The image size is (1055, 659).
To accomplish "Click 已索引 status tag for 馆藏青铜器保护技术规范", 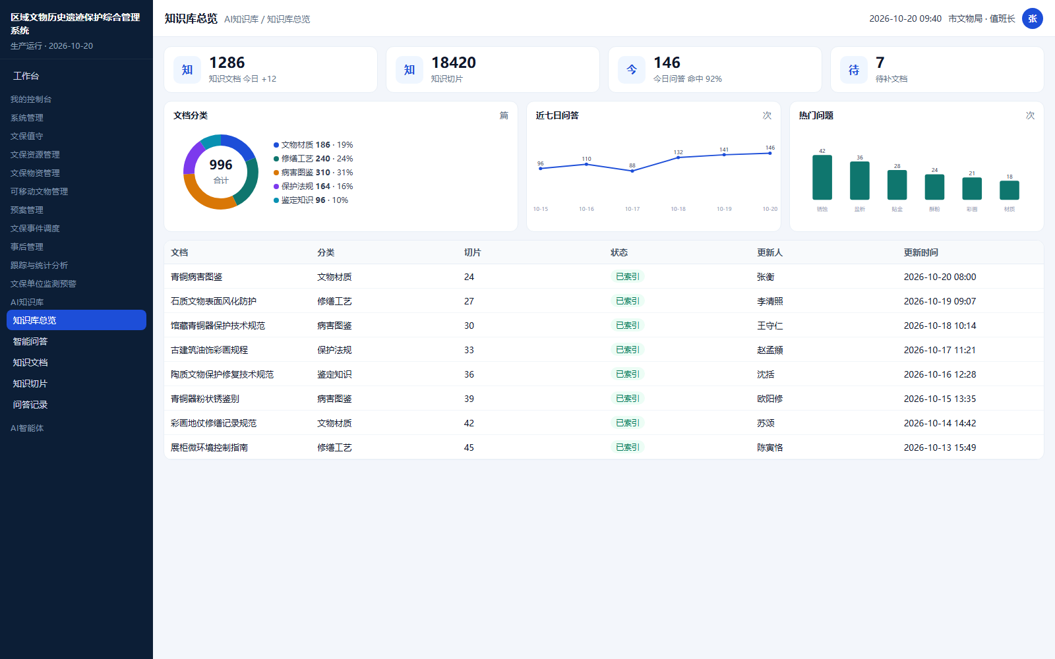I will [627, 326].
